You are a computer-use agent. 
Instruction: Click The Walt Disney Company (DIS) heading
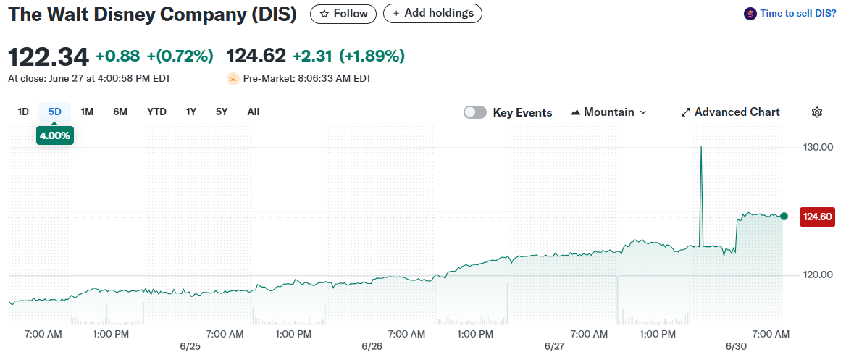pos(152,14)
